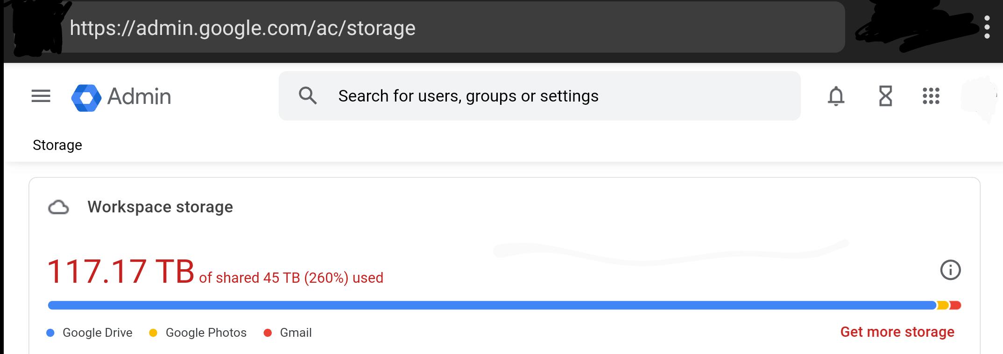Click the Get more storage link
The image size is (1003, 354).
point(897,332)
